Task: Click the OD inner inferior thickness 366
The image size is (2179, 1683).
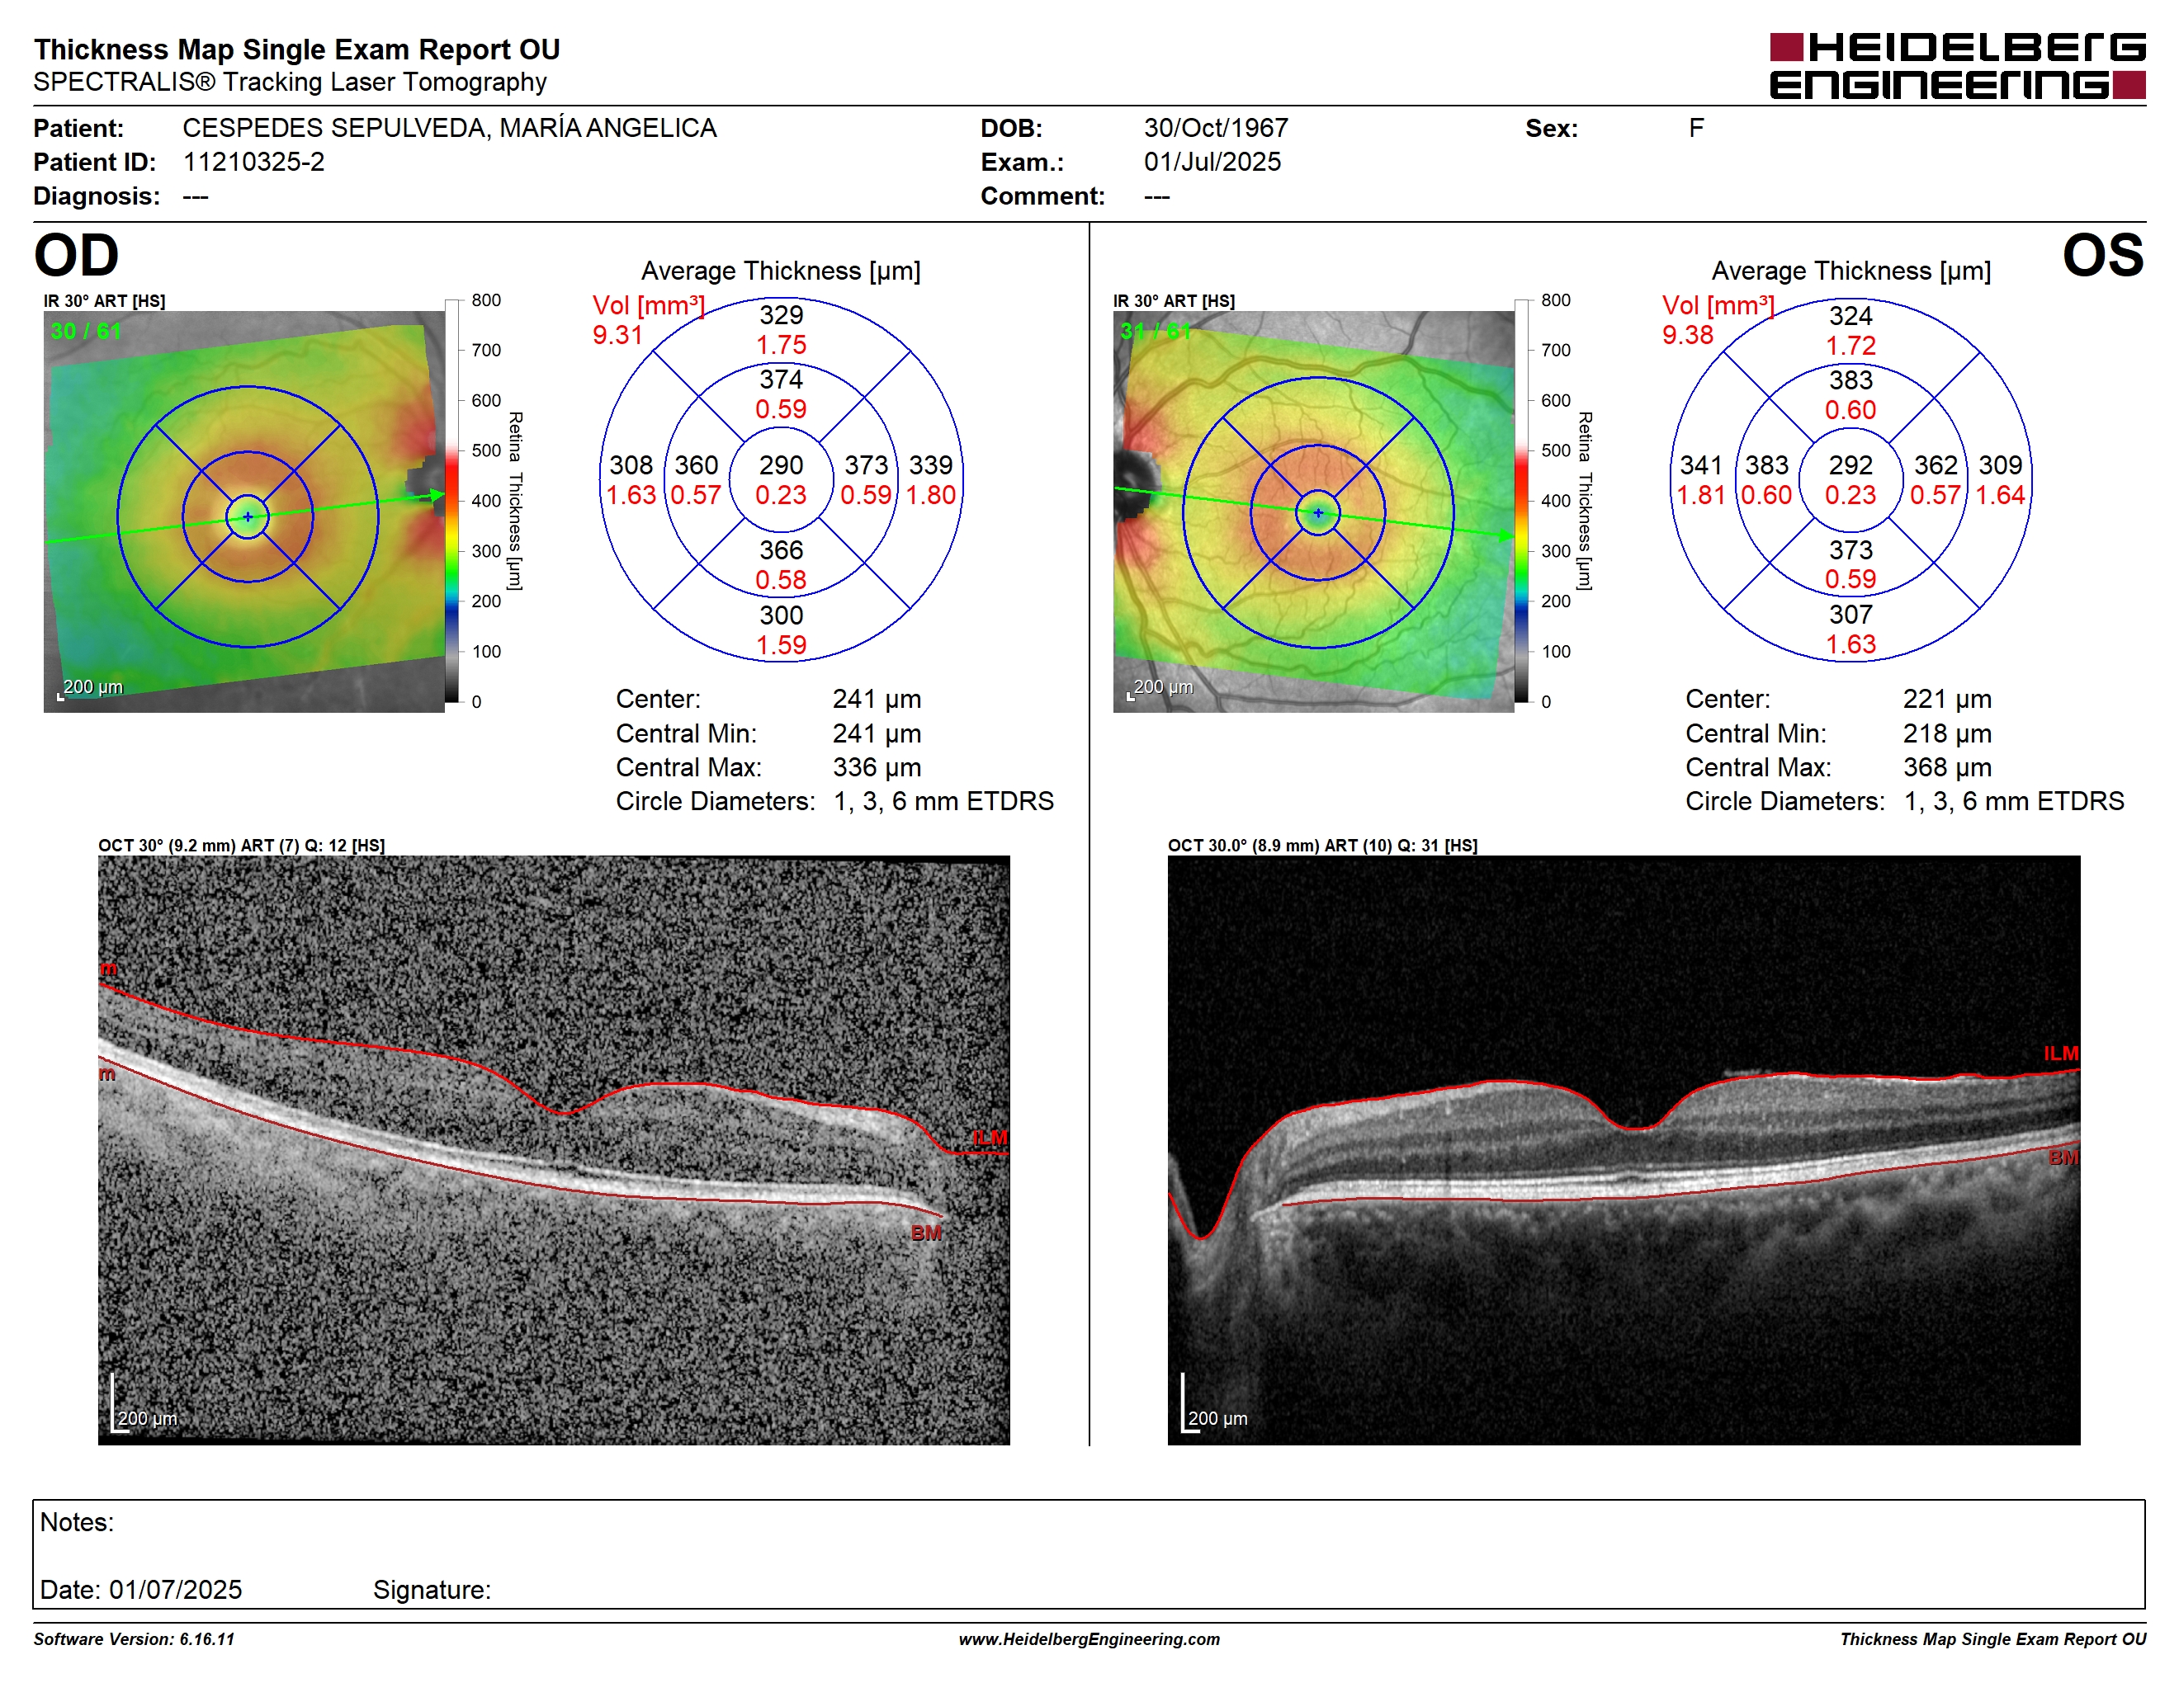Action: click(780, 549)
